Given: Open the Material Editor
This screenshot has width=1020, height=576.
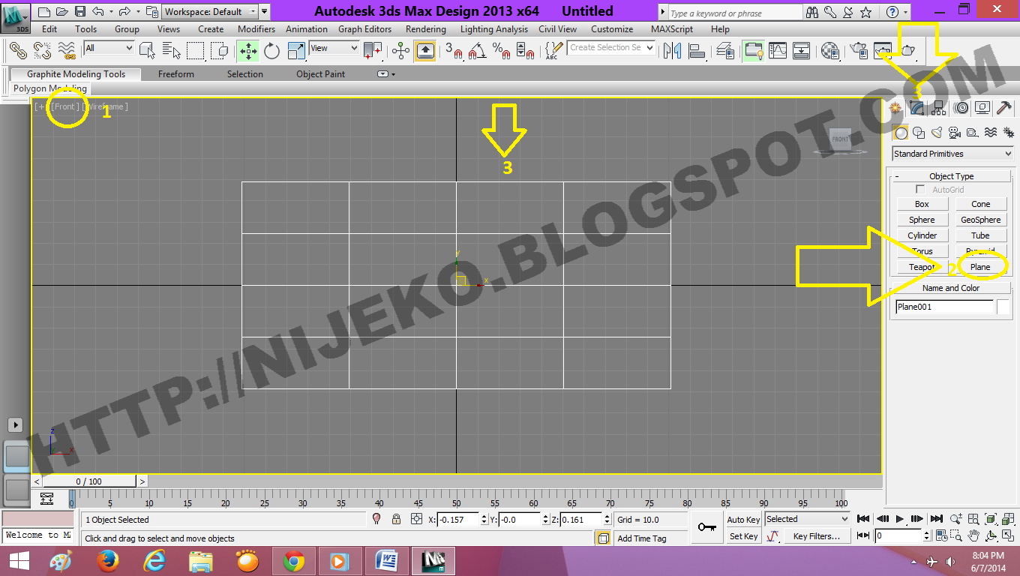Looking at the screenshot, I should pyautogui.click(x=830, y=50).
